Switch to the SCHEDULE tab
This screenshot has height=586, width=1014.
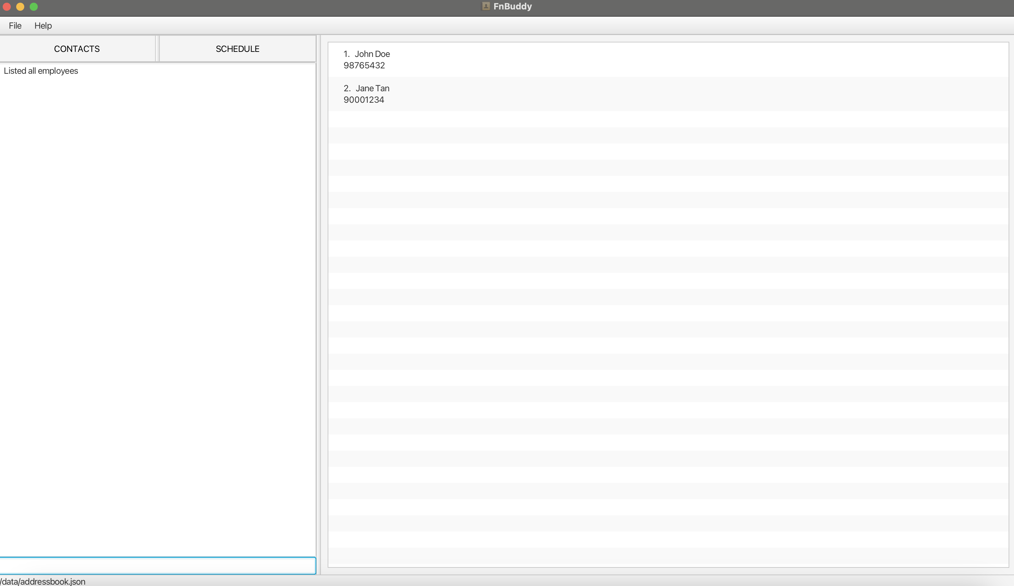click(x=237, y=48)
